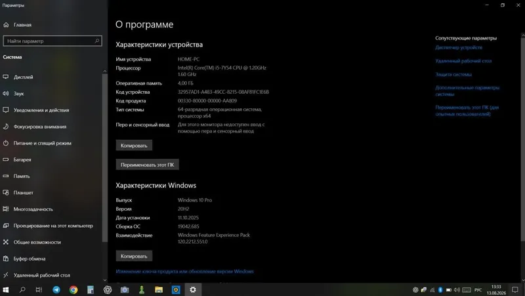Click the network Wi-Fi tray icon

[432, 290]
